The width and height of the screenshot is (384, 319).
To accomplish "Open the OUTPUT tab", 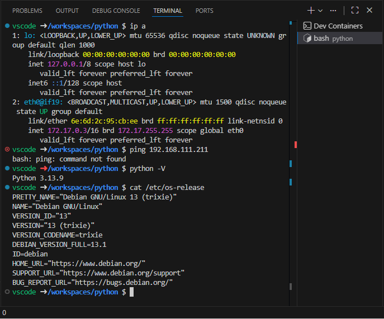I will 67,11.
